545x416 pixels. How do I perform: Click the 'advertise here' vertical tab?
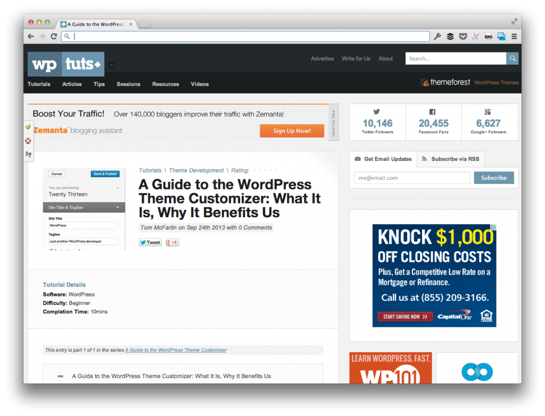pyautogui.click(x=333, y=123)
